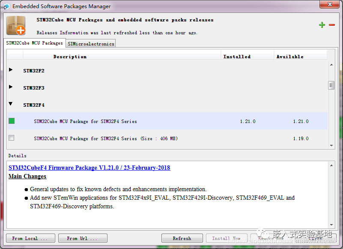Open STM32CubeF4 Firmware Package V1.21.0 link
The width and height of the screenshot is (343, 249).
[89, 168]
